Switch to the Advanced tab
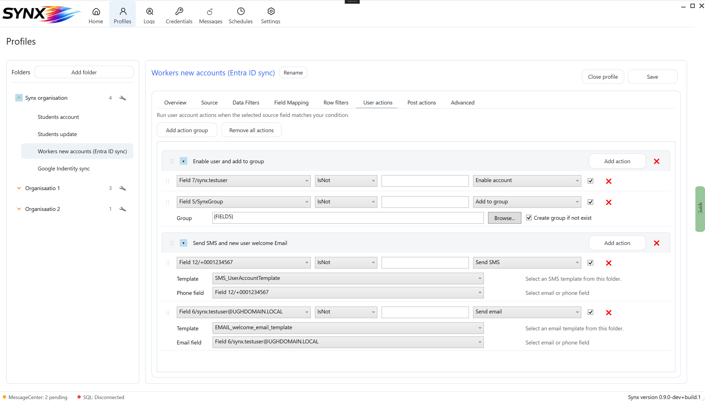Viewport: 705px width, 401px height. click(x=463, y=103)
